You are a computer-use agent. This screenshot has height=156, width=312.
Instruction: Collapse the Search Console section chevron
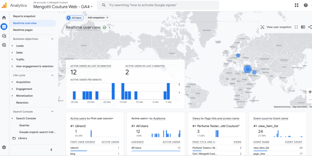(52, 112)
